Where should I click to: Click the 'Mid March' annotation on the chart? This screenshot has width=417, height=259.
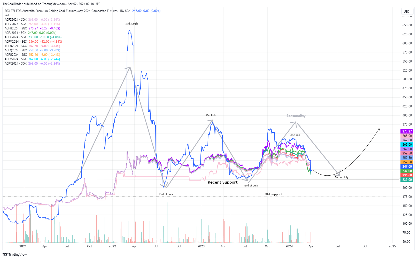[132, 23]
